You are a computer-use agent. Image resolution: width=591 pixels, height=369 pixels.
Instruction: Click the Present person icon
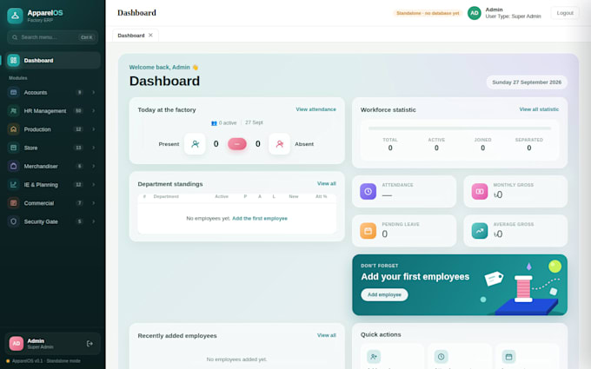[x=195, y=144]
